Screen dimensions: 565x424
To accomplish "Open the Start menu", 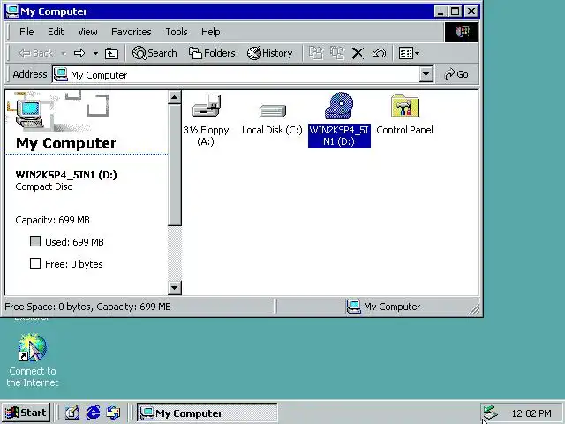I will (x=26, y=413).
